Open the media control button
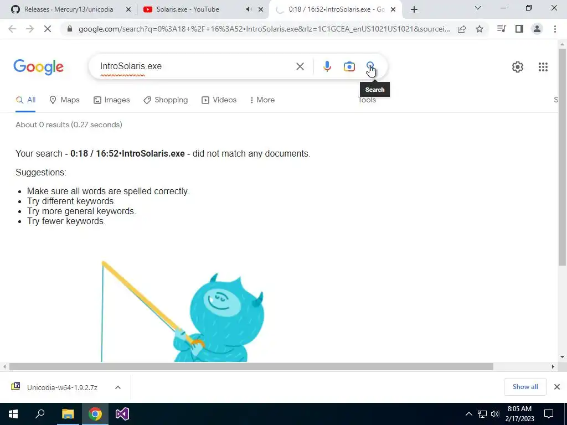The image size is (567, 425). pos(501,29)
